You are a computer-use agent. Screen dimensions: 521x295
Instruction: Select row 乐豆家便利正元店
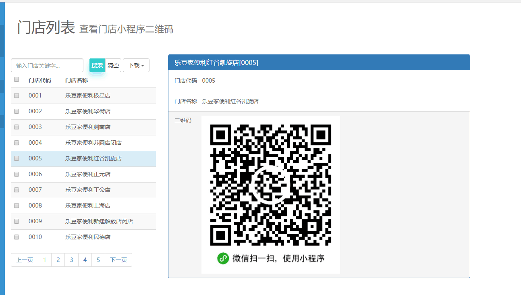(x=83, y=175)
